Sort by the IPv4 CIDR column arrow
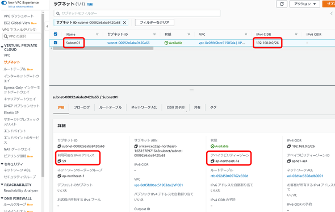Viewport: 335px width, 212px height. (x=296, y=34)
